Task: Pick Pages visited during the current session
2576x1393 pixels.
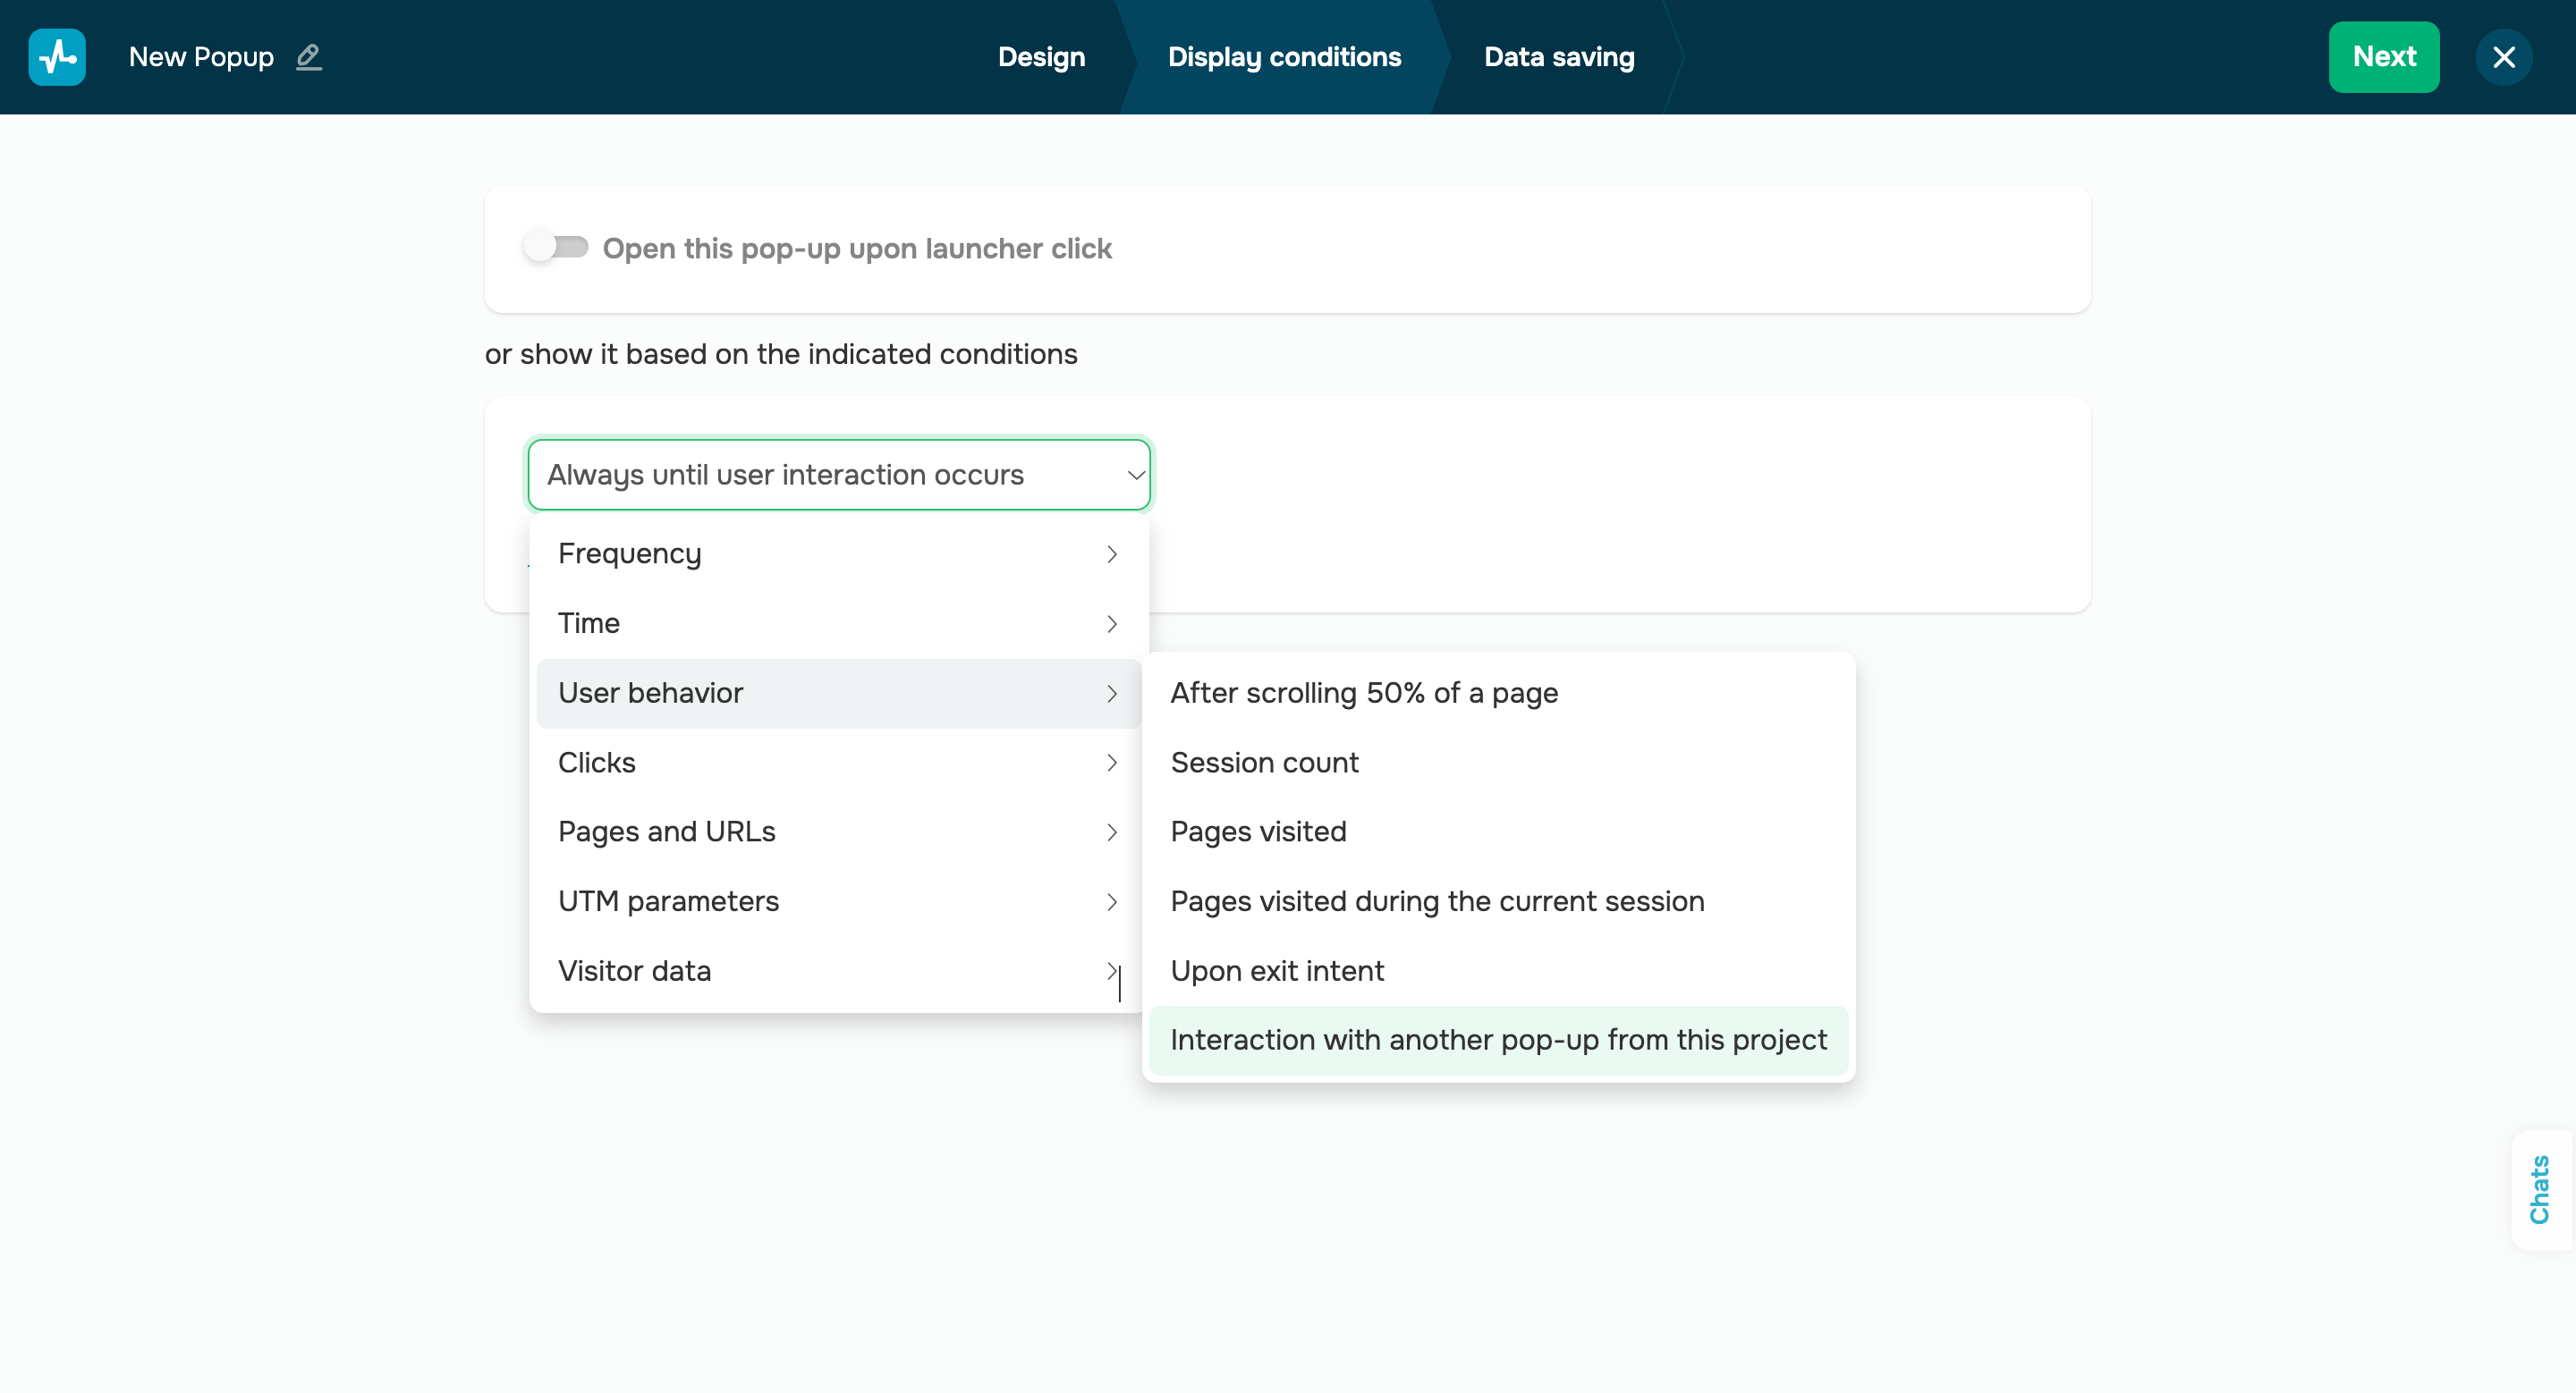Action: coord(1437,901)
